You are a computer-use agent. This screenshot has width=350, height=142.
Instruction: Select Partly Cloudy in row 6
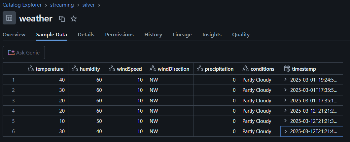click(260, 131)
